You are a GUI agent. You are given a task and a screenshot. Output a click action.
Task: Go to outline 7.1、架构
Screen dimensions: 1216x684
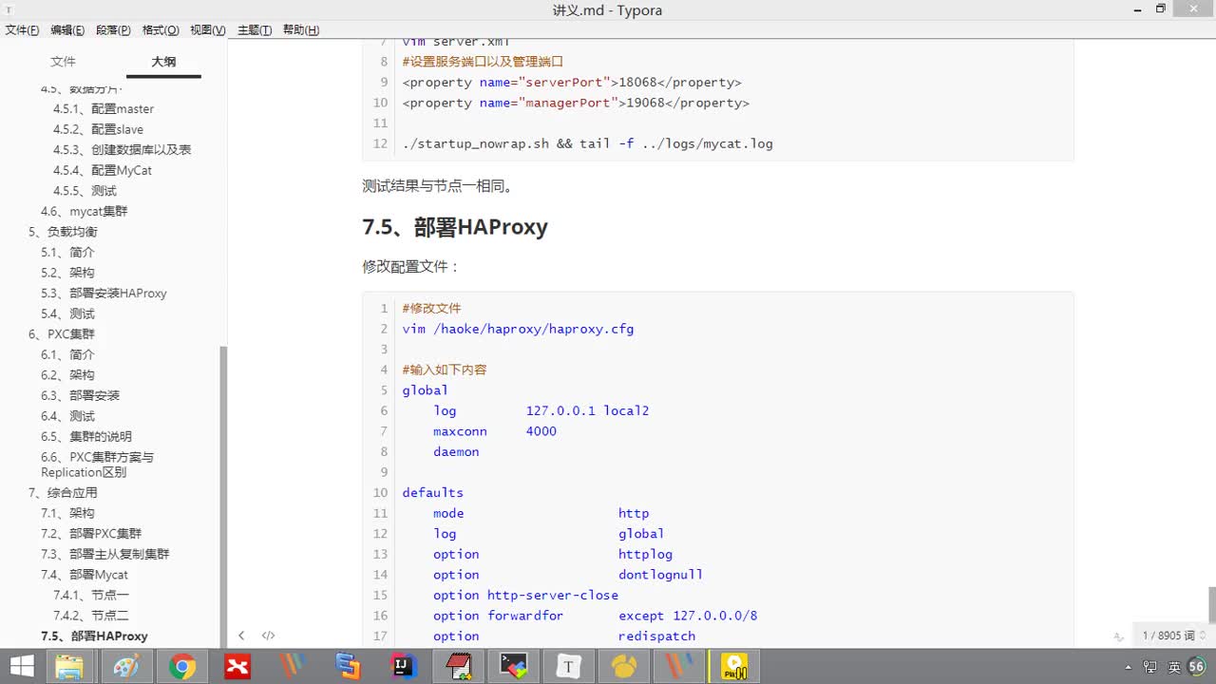coord(67,513)
